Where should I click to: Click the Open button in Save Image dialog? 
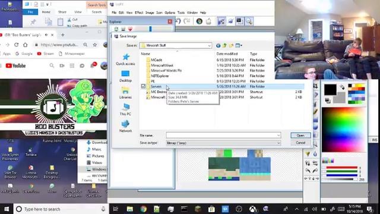click(x=300, y=136)
